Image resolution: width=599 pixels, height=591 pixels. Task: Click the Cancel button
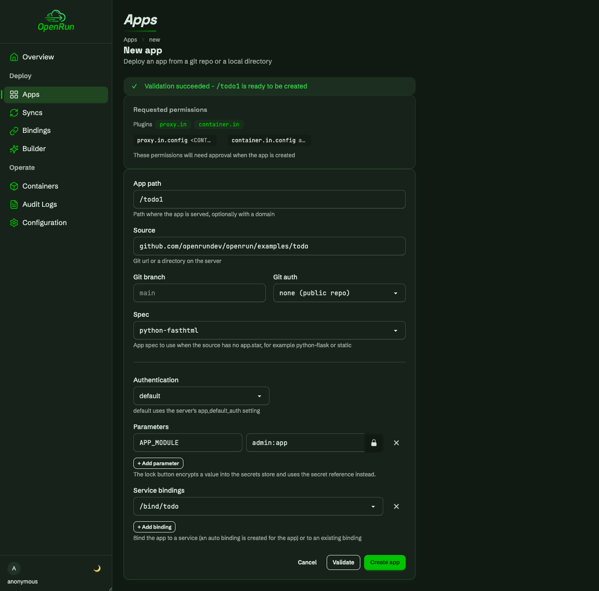307,562
